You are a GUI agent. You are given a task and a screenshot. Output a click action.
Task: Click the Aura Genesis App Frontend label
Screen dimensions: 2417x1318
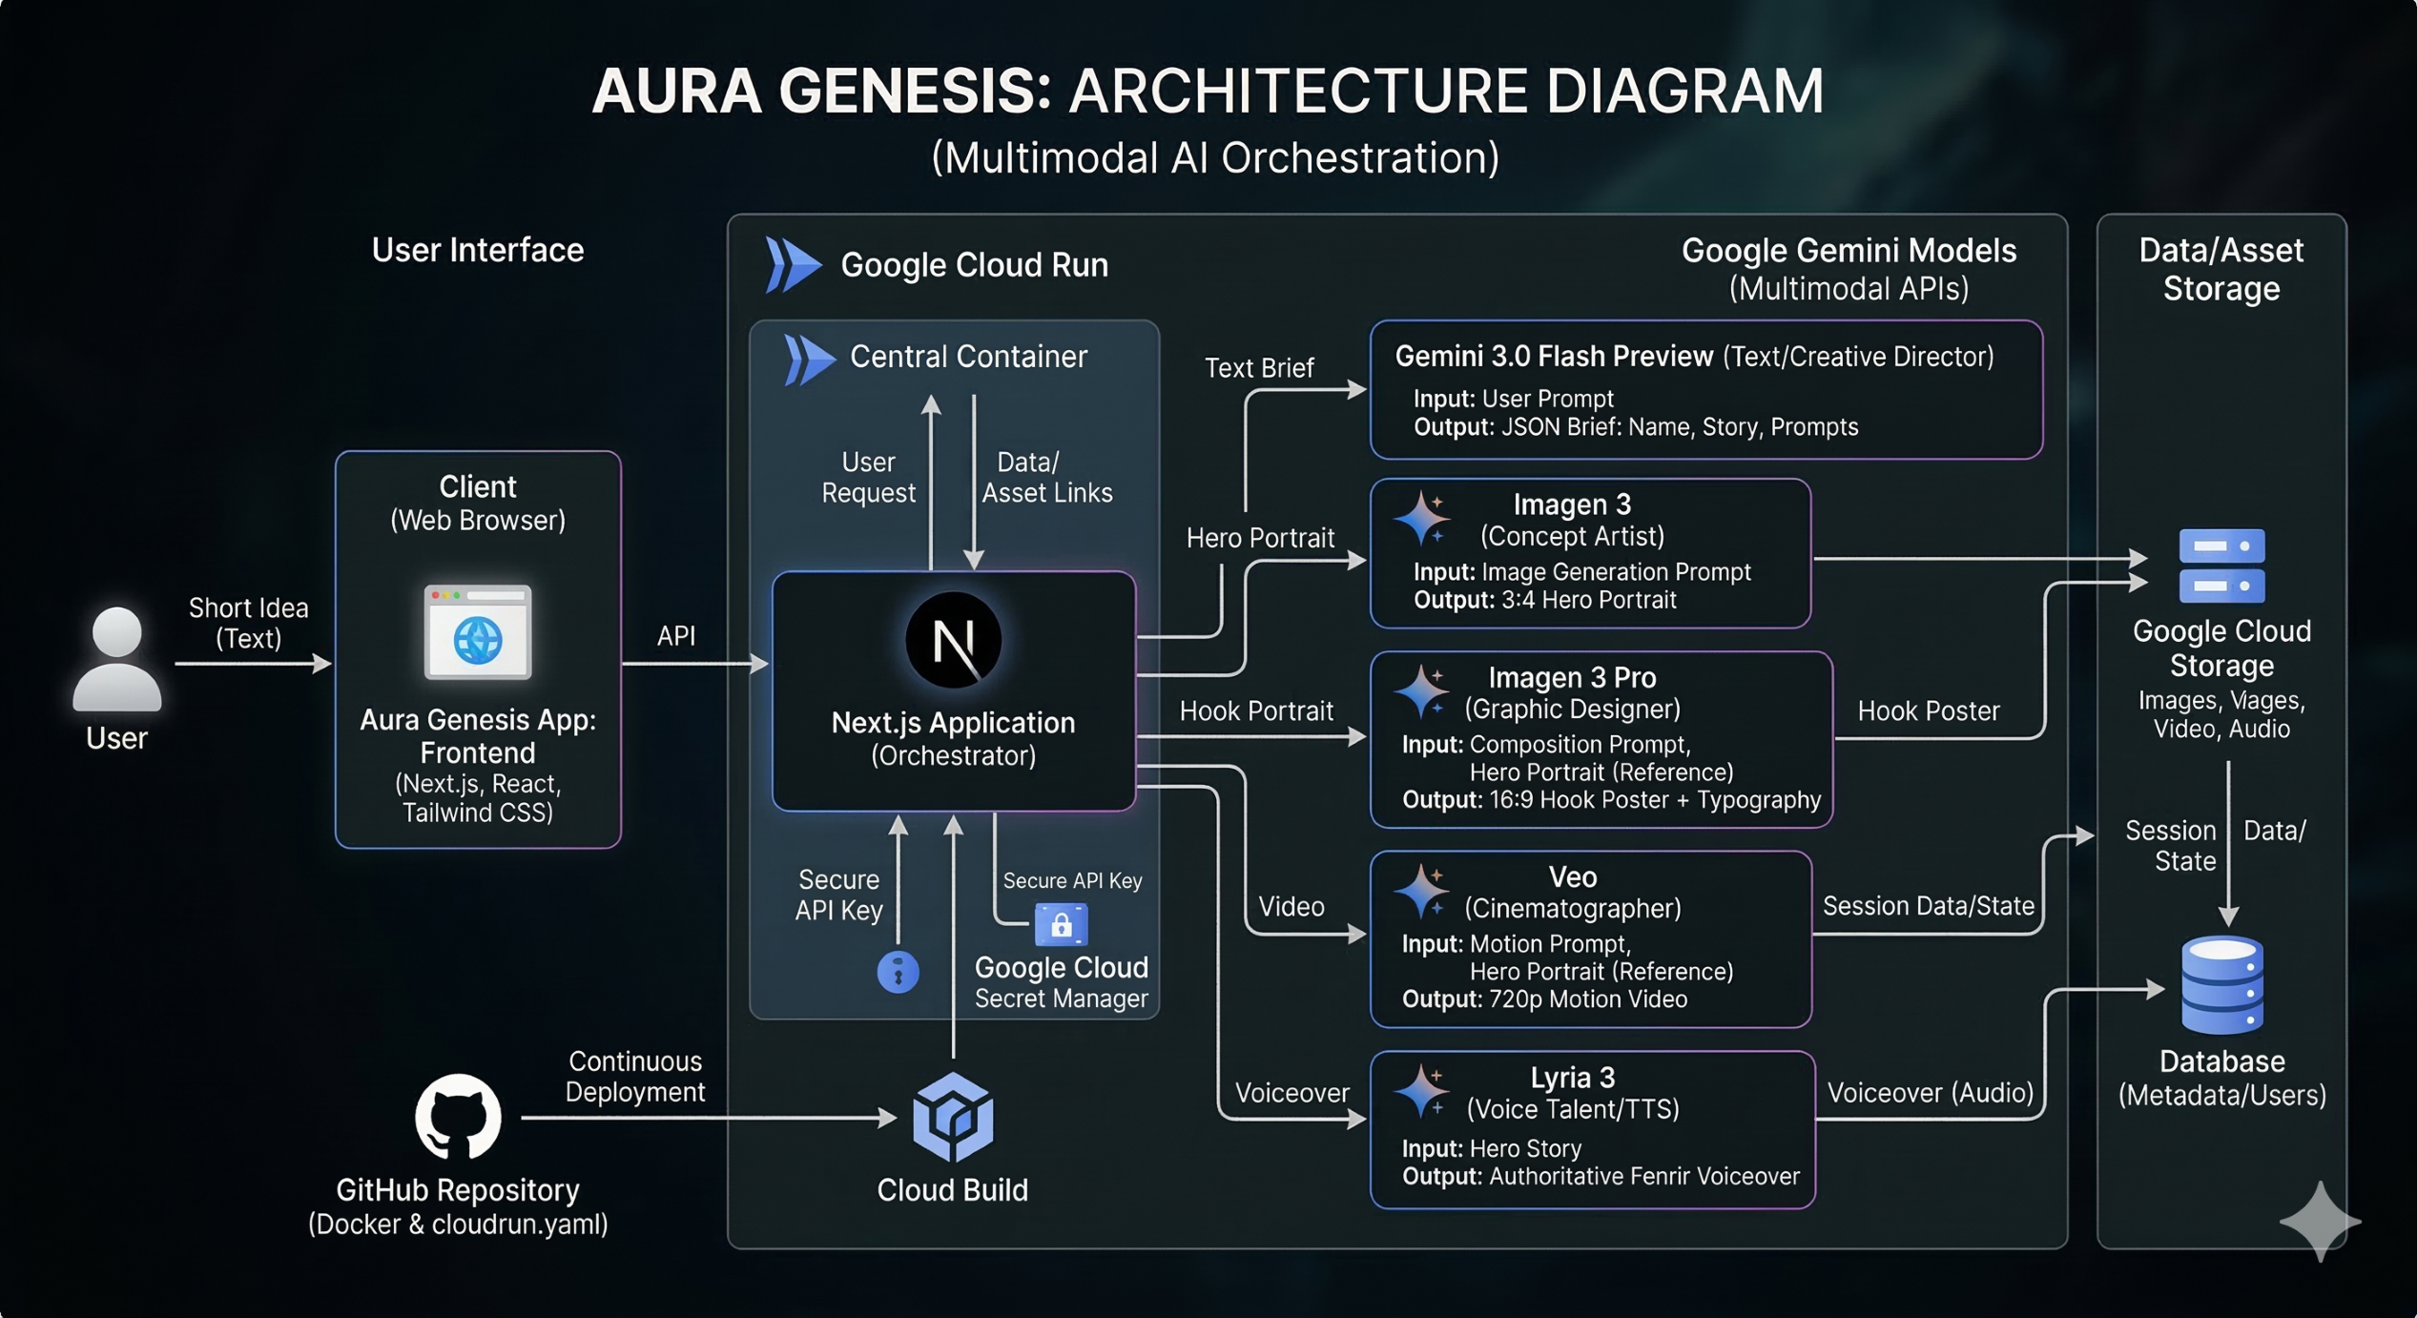[477, 735]
